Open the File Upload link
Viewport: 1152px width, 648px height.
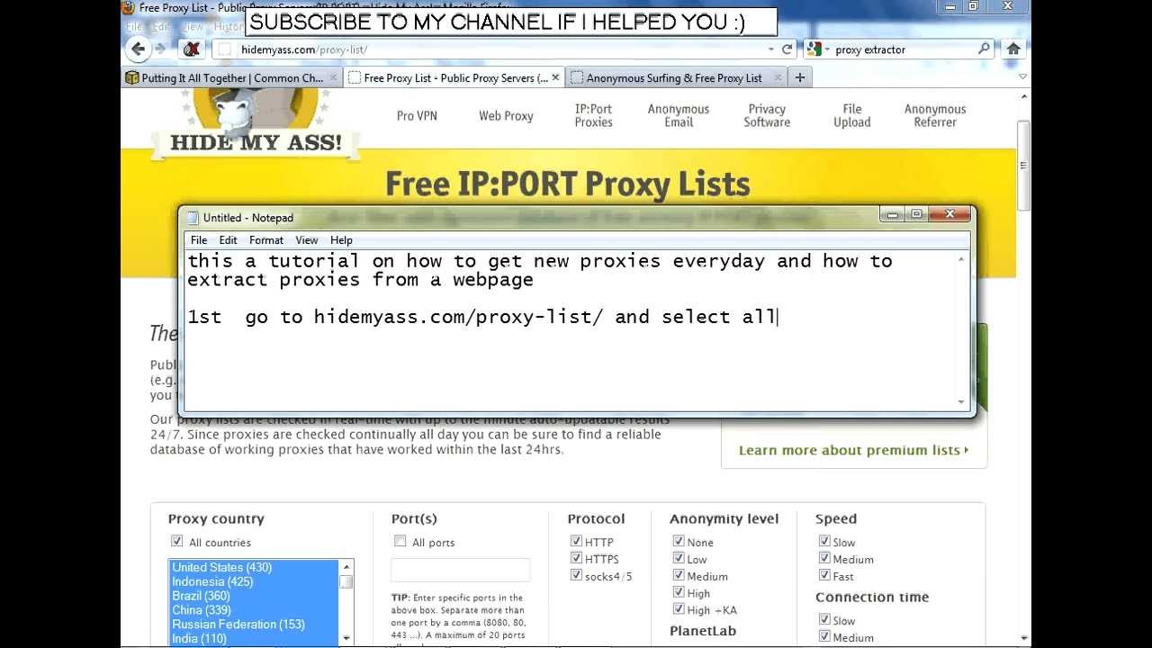coord(852,115)
